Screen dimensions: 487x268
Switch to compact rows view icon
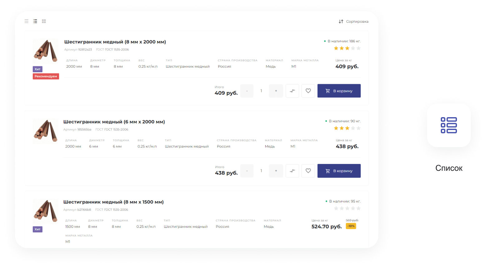coord(27,21)
